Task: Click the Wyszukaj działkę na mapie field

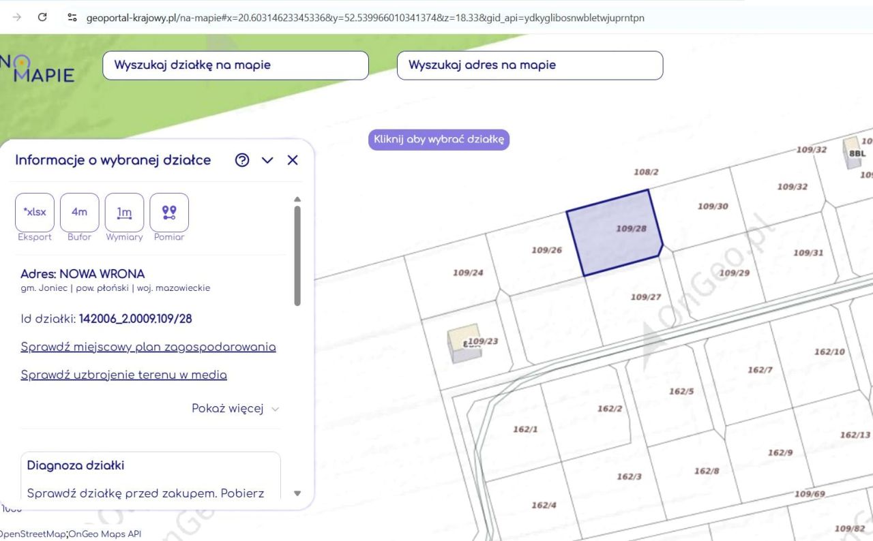Action: [235, 65]
